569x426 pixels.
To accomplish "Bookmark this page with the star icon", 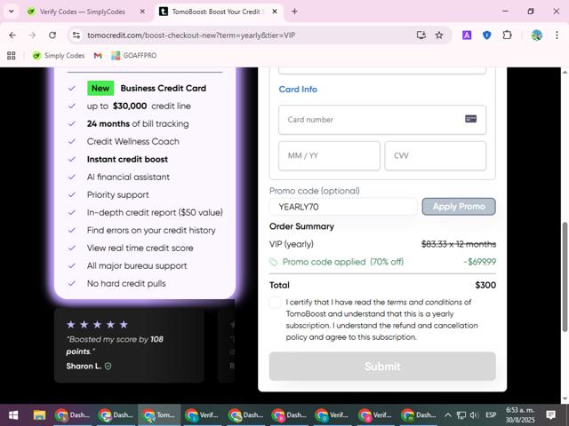I will coord(439,35).
